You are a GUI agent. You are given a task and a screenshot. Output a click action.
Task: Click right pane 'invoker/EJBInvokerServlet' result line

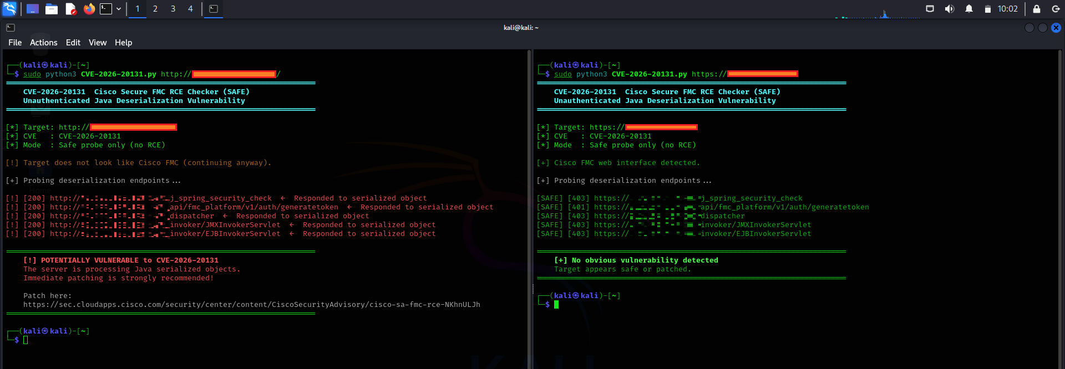click(x=674, y=234)
